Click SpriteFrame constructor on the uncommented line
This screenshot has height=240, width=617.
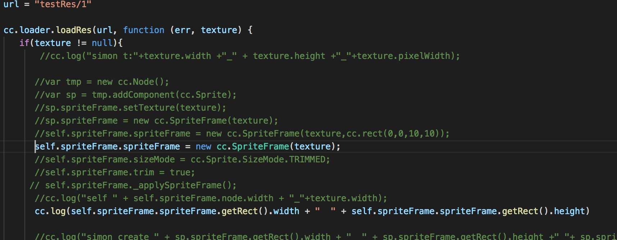[x=260, y=147]
